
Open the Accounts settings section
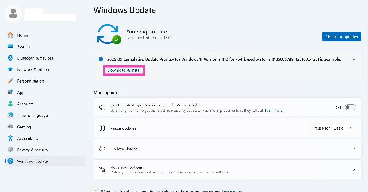25,104
